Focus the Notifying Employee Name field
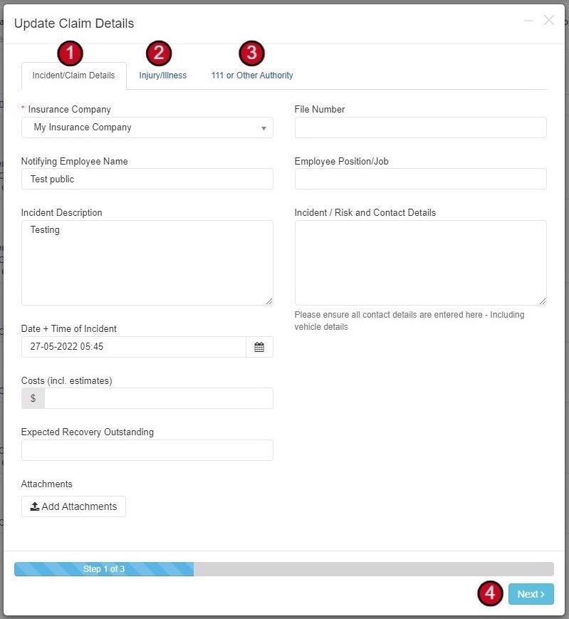This screenshot has height=619, width=569. point(147,179)
